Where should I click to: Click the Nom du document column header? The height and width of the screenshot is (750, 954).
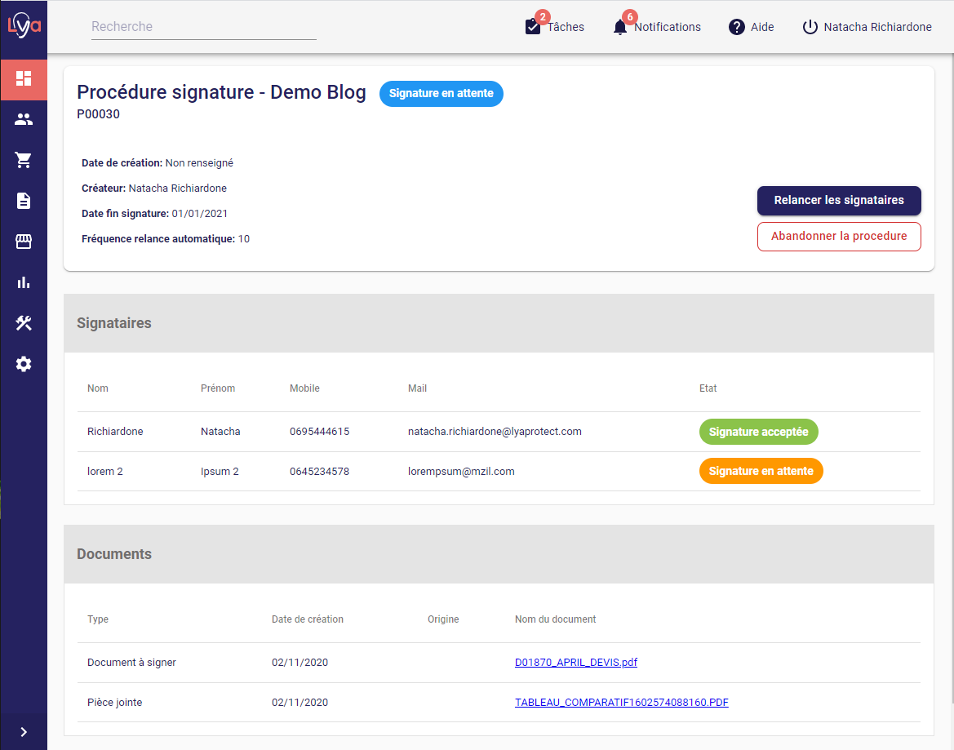click(x=556, y=619)
